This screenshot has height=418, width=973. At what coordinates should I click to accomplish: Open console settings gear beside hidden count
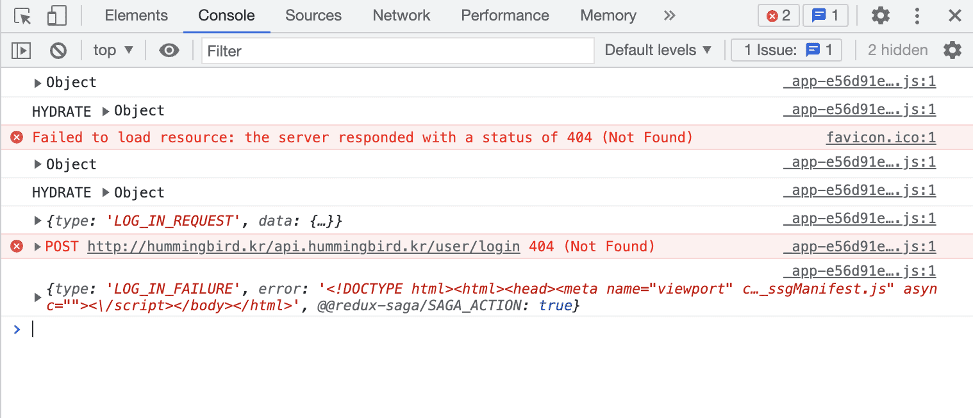952,50
